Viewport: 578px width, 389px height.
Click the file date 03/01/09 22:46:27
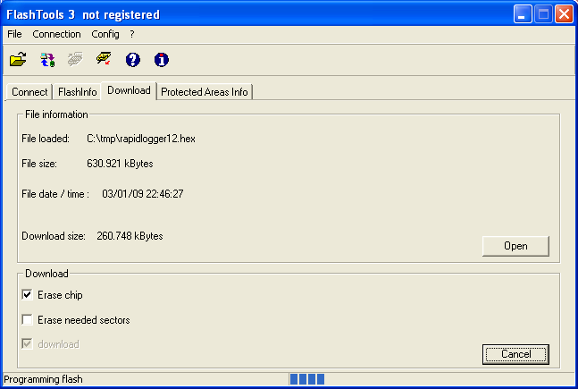[x=143, y=194]
